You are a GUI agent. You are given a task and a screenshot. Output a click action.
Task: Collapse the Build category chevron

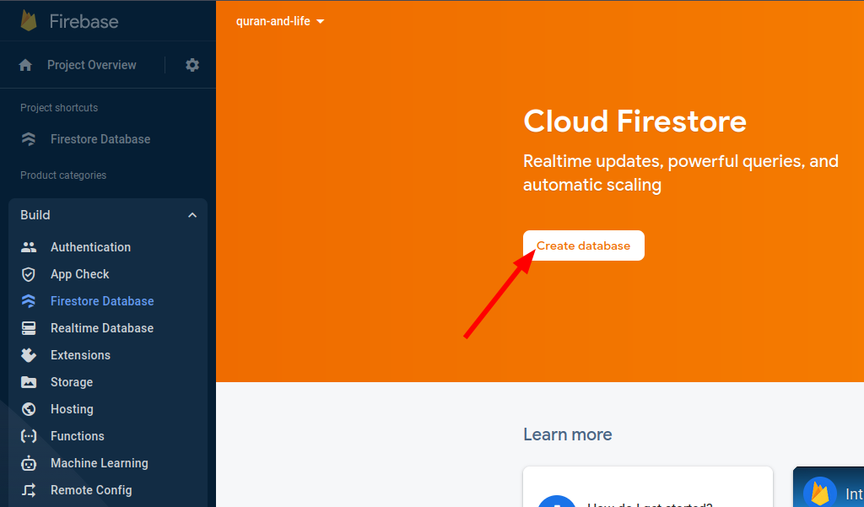[192, 215]
